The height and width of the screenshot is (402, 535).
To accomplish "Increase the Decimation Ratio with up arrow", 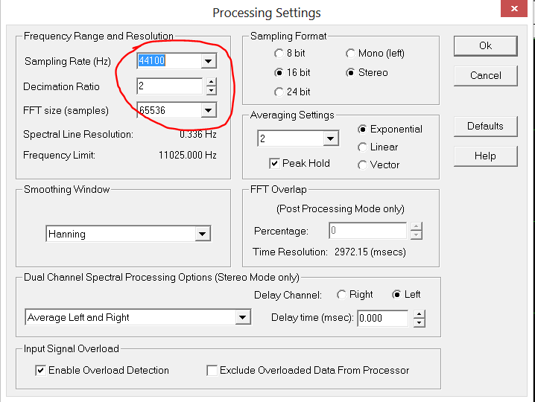I will click(x=211, y=82).
